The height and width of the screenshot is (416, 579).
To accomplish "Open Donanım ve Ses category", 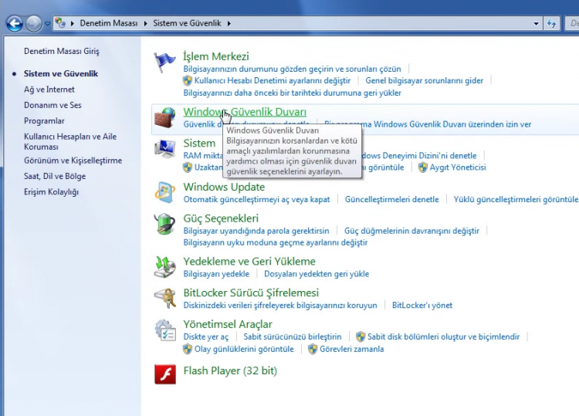I will pyautogui.click(x=52, y=105).
